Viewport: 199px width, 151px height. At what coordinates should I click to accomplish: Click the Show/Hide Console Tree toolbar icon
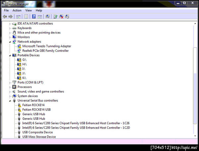pos(18,17)
